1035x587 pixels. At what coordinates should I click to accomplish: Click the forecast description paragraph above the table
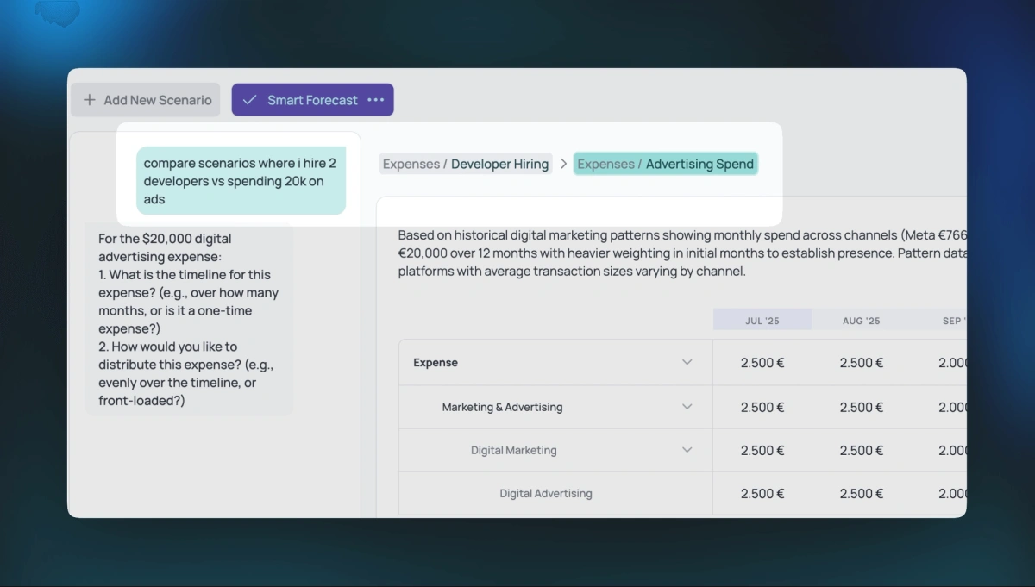pos(682,253)
